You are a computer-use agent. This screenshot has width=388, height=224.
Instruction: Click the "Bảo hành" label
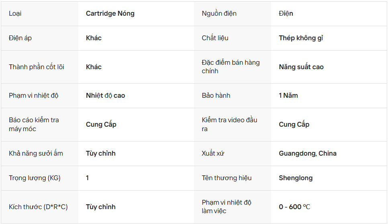tap(216, 96)
